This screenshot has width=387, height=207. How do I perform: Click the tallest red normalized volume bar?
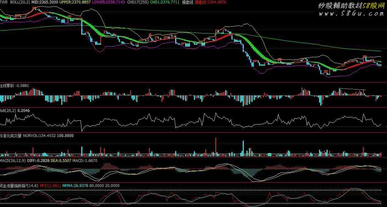coord(216,146)
